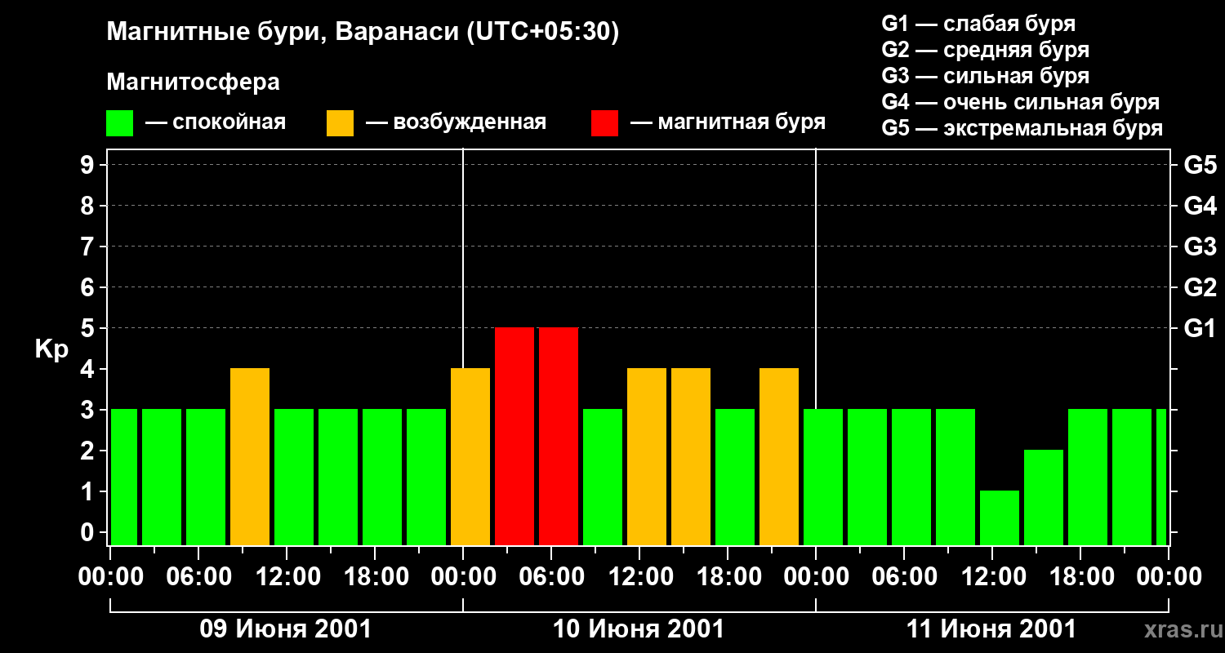Click legend line G2 — средняя буря
Screen dimensions: 1225x653
[x=986, y=49]
